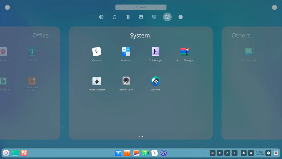The height and width of the screenshot is (159, 282).
Task: Go to the first page indicator dot
Action: pyautogui.click(x=139, y=137)
